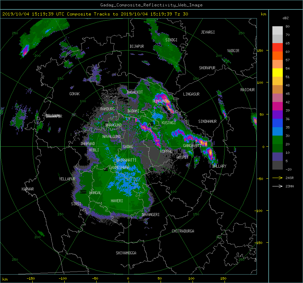Select the yellow 54 dBZ color swatch
The image size is (303, 283).
pos(277,72)
